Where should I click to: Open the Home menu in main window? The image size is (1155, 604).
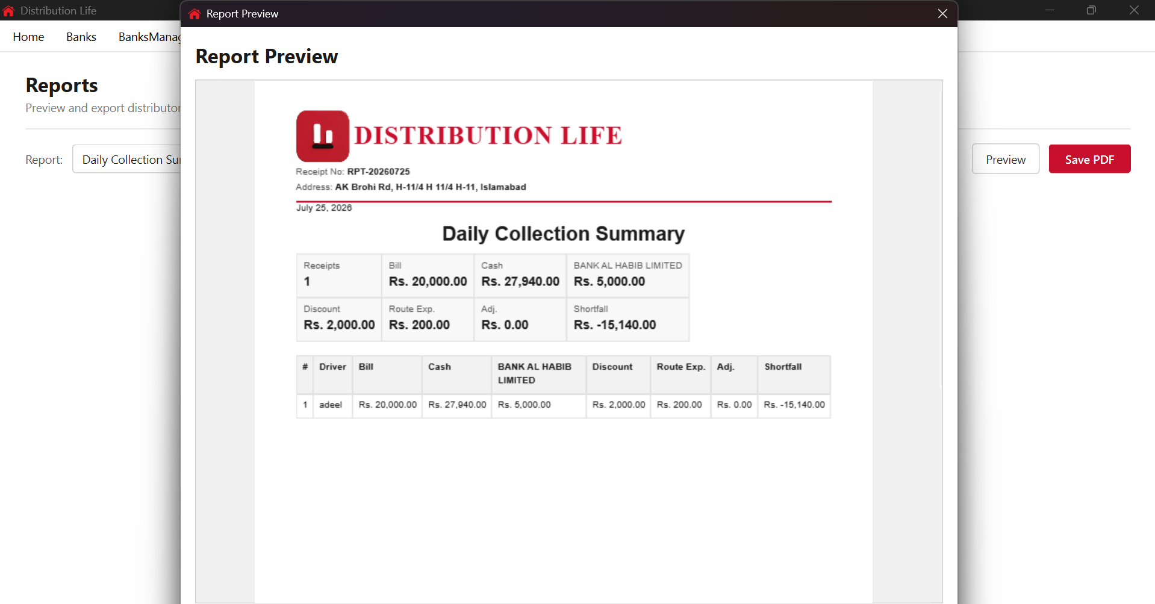coord(28,37)
